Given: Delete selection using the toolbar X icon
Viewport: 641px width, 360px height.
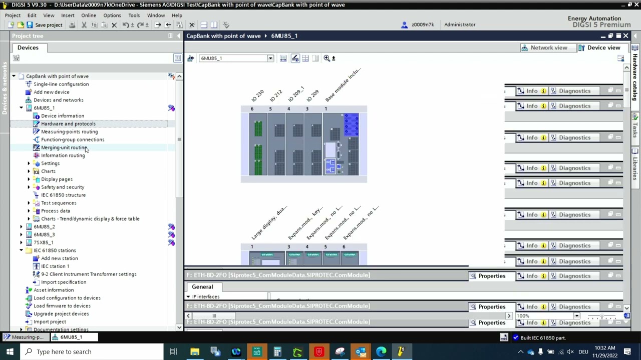Looking at the screenshot, I should 114,24.
